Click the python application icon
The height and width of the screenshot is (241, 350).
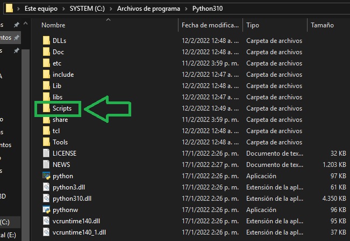pos(46,176)
